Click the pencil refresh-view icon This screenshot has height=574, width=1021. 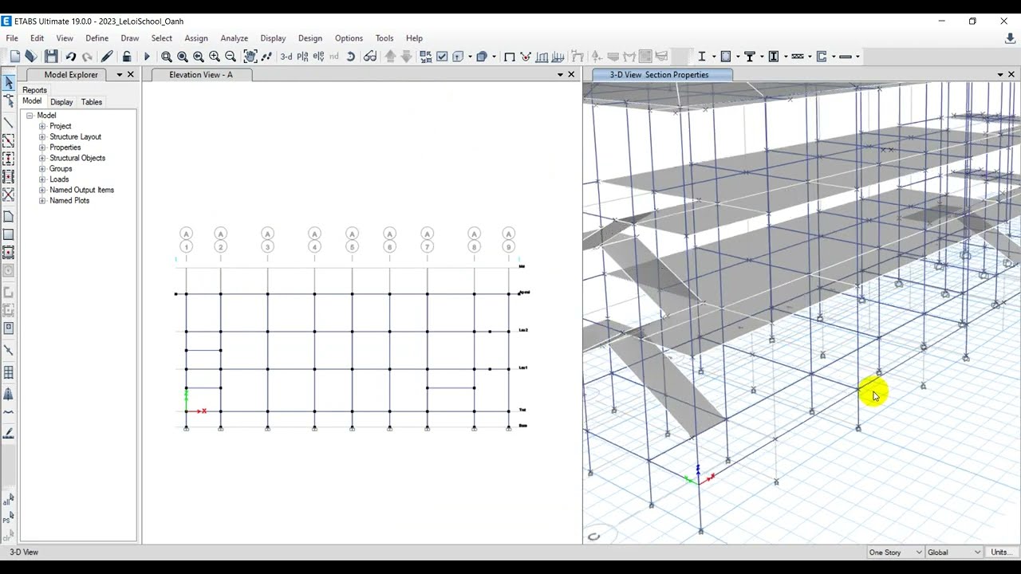click(107, 57)
